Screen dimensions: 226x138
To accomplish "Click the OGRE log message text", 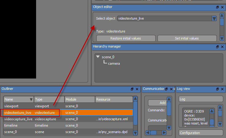I will coord(196,117).
